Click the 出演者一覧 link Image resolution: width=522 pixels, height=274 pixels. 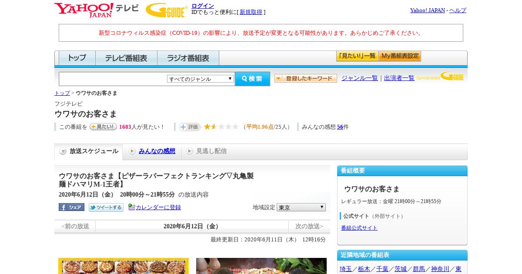tap(399, 78)
